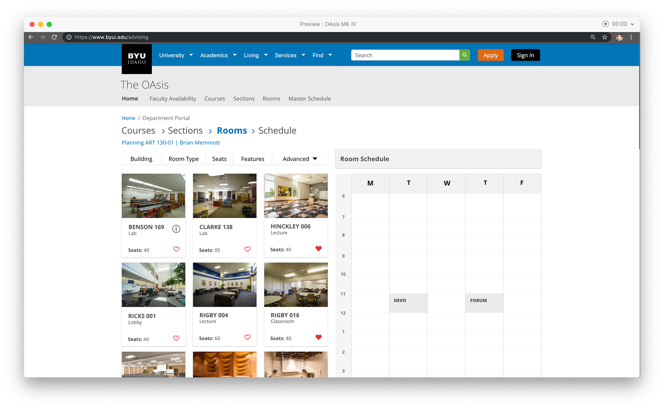Expand the Advanced filter dropdown
The image size is (664, 409).
click(299, 159)
